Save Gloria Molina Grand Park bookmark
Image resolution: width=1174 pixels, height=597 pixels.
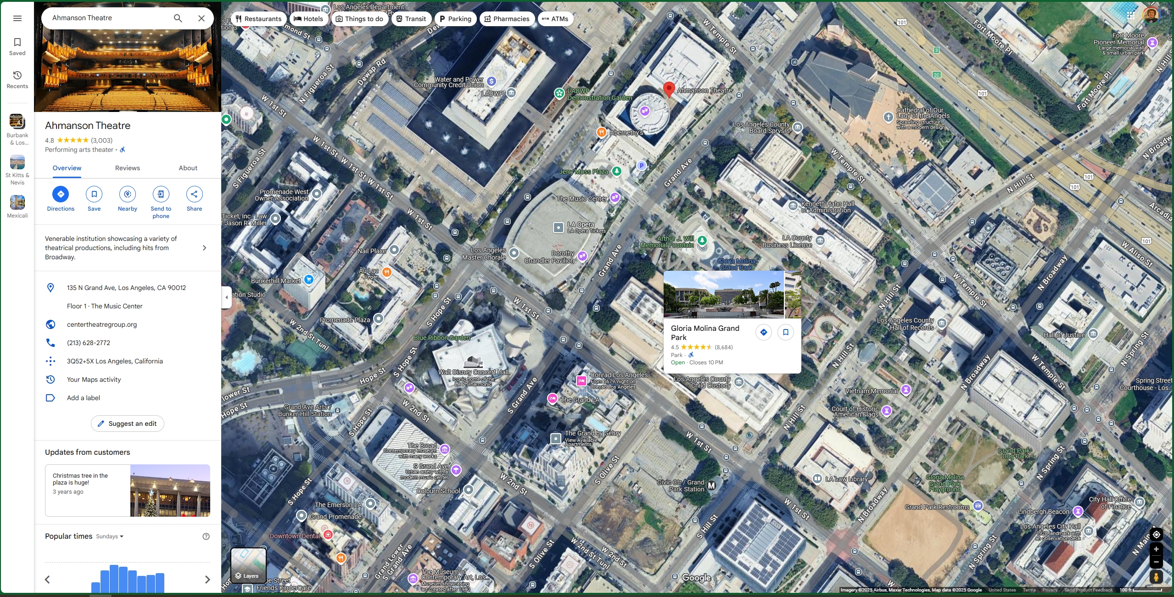[786, 332]
